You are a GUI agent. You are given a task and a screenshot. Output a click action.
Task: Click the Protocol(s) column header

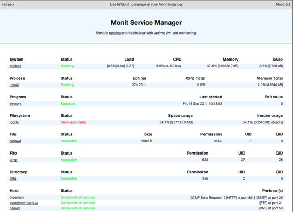click(272, 191)
